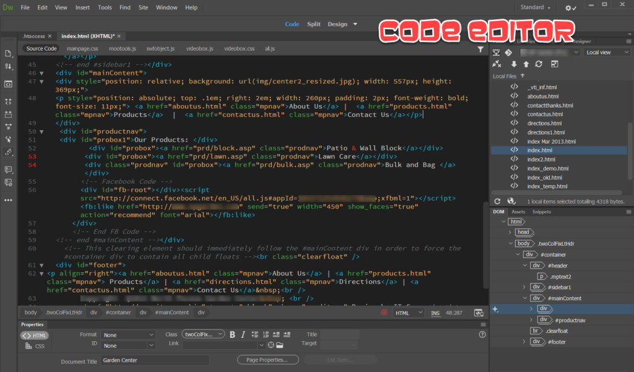The width and height of the screenshot is (634, 372).
Task: Click the connect to remote server plug icon
Action: coord(497,64)
